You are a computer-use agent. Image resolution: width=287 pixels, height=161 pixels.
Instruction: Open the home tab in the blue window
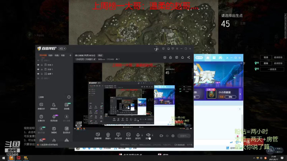[x=208, y=58]
